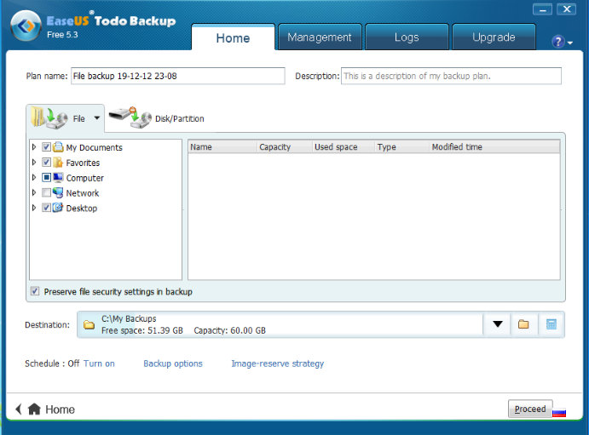Select the Network tree label
This screenshot has width=589, height=435.
click(x=83, y=193)
